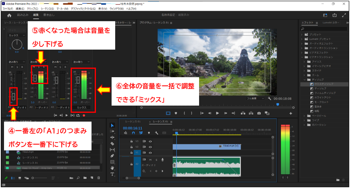
Task: Click trash icon in Project panel
Action: point(99,178)
